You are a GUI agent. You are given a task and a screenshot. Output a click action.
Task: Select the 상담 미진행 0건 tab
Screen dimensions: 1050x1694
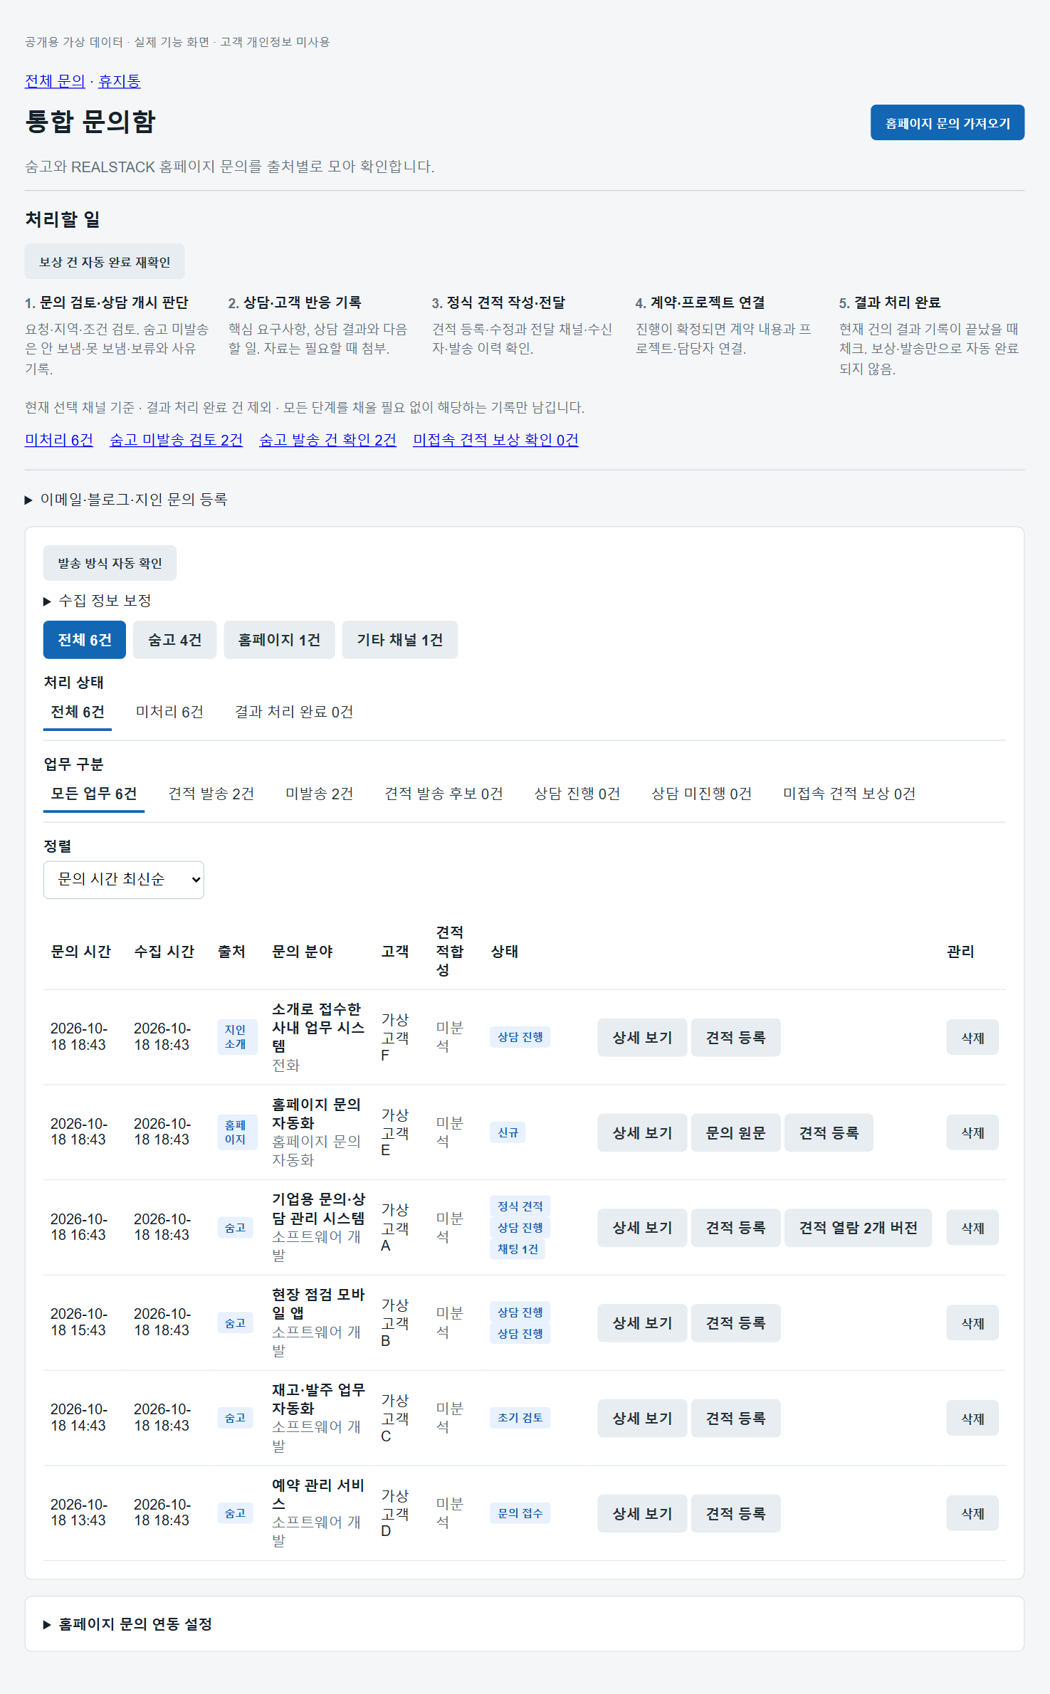tap(701, 794)
